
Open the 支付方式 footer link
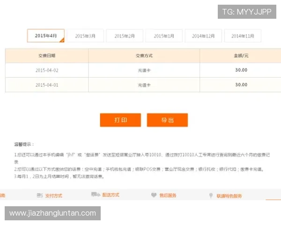[x=54, y=195]
